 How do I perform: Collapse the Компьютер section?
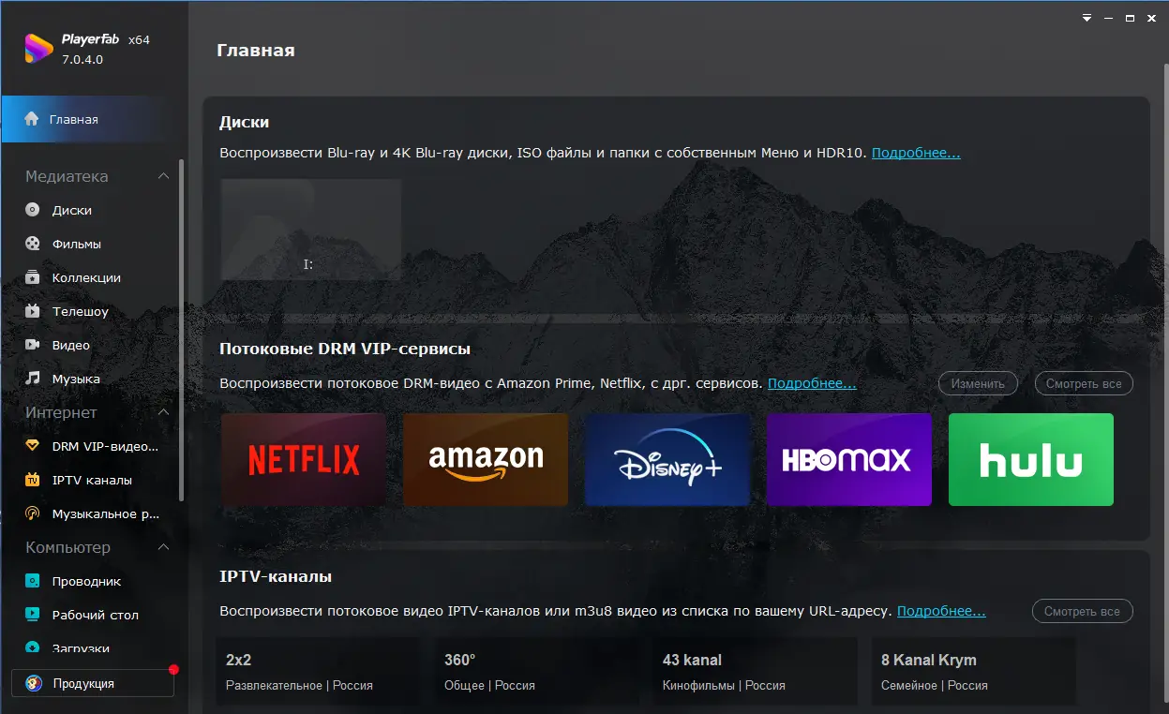click(x=163, y=547)
